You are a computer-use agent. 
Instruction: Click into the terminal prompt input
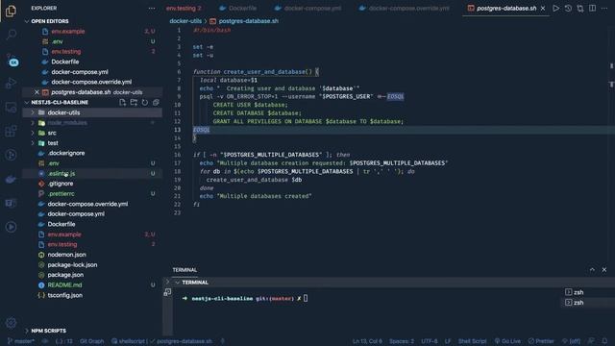(x=306, y=299)
